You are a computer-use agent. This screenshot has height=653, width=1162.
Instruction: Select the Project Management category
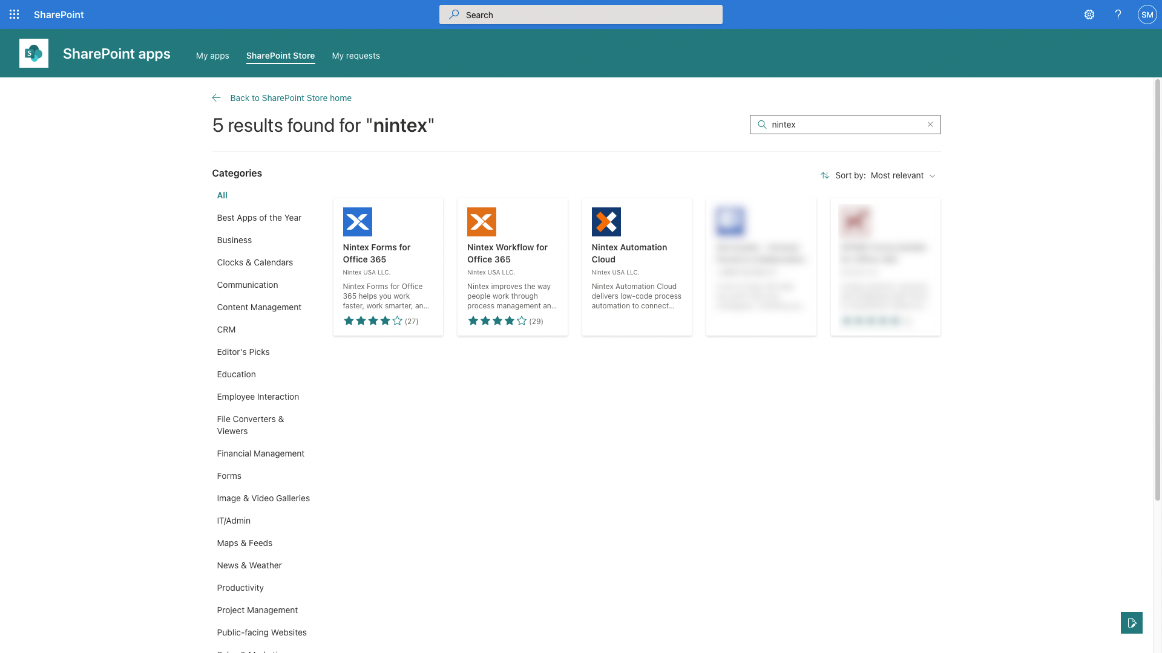[257, 610]
